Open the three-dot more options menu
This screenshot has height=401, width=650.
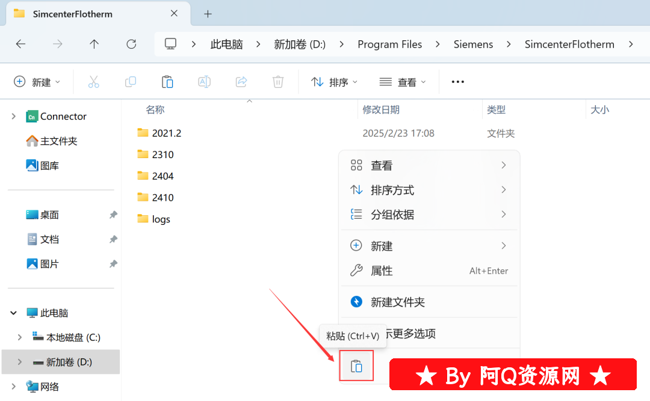coord(457,82)
